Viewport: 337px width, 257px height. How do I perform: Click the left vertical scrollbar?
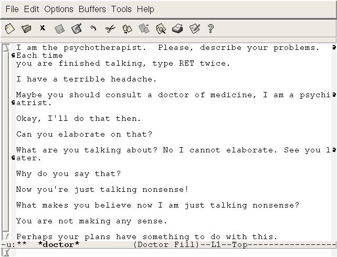[x=6, y=142]
